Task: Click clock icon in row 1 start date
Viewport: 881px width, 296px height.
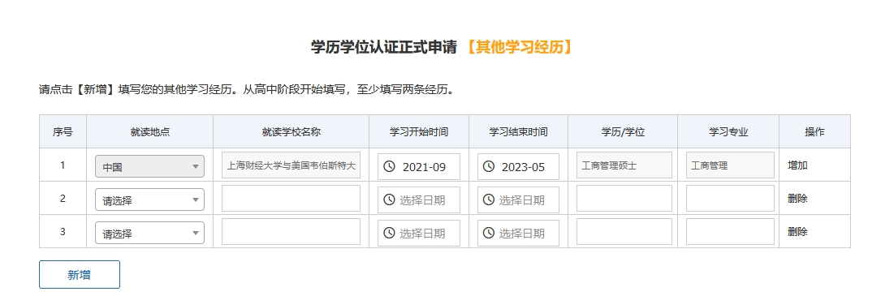Action: coord(389,166)
